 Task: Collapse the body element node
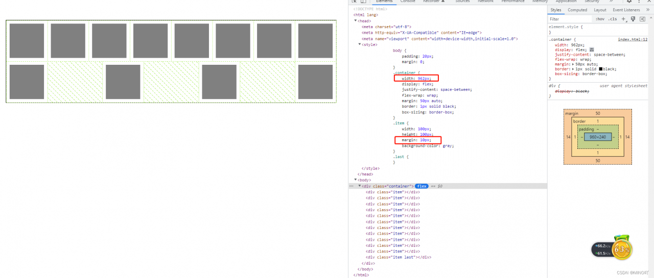[356, 180]
